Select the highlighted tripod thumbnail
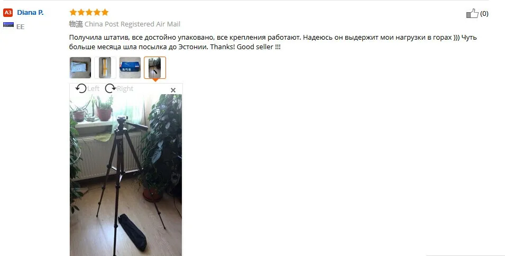505x256 pixels. pos(155,68)
